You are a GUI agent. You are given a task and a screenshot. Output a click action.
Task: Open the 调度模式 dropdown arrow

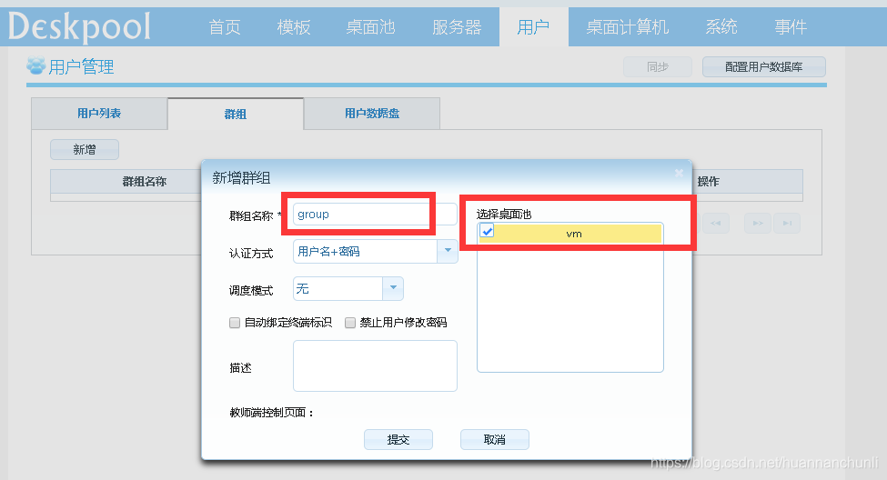click(393, 288)
